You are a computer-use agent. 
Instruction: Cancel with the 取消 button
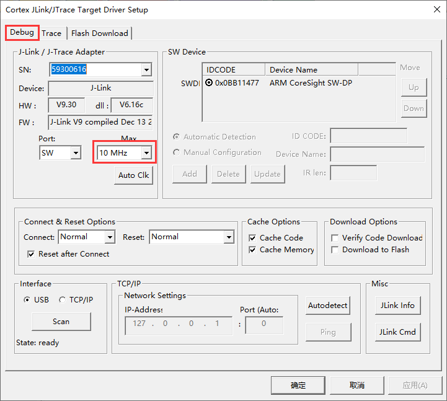pyautogui.click(x=357, y=386)
